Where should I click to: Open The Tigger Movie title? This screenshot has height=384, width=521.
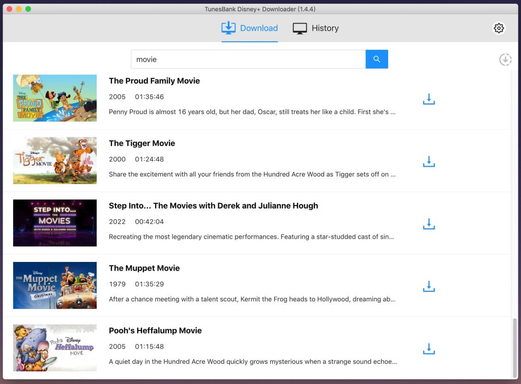click(142, 143)
